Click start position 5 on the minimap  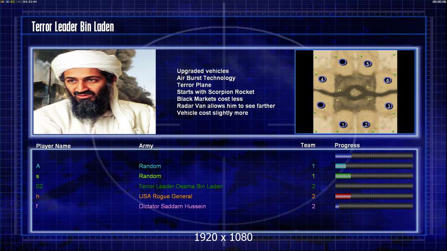tap(367, 64)
